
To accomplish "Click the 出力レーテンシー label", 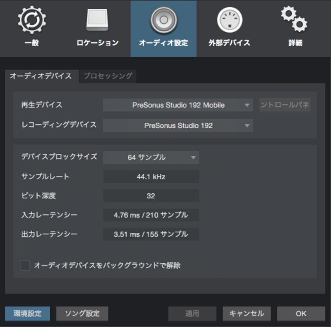I will pos(49,234).
